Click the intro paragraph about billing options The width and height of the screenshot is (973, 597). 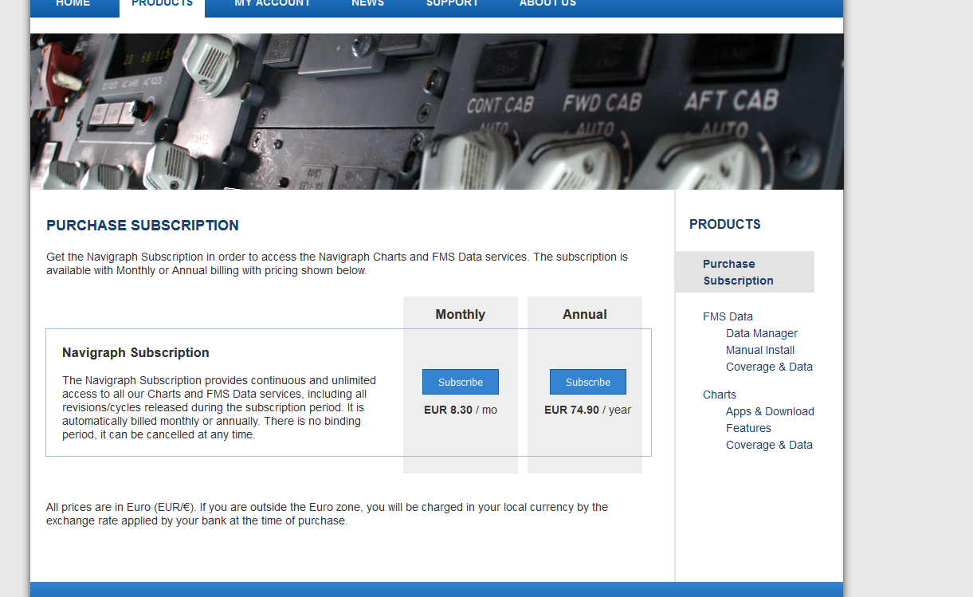[x=337, y=263]
